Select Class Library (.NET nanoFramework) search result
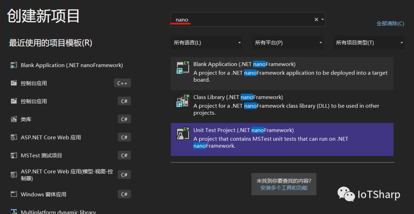414x214 pixels. coord(282,106)
